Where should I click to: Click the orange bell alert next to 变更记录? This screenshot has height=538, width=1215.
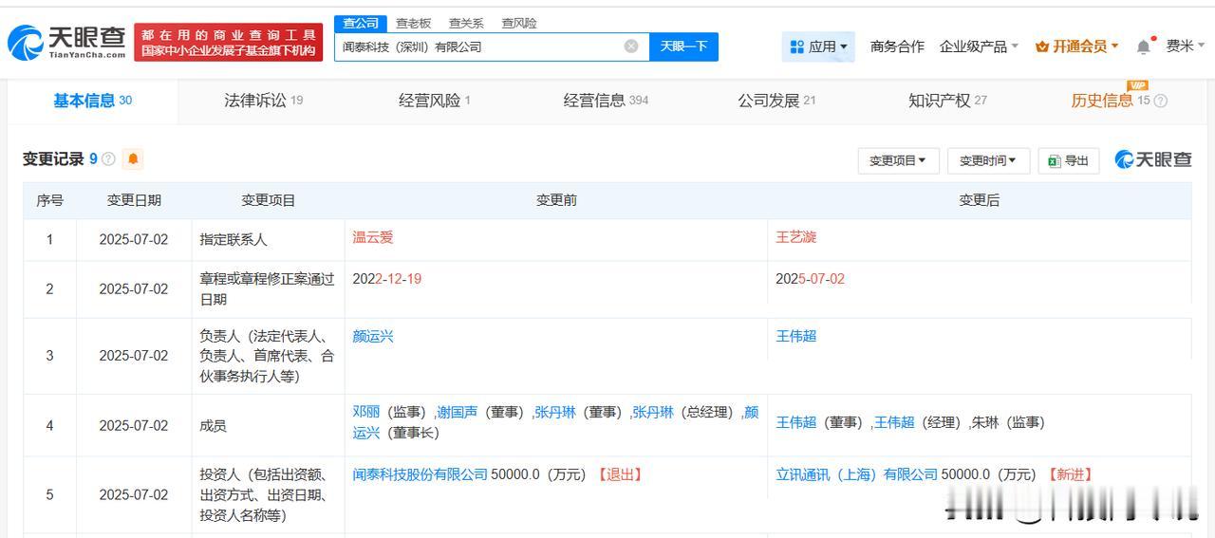tap(133, 159)
